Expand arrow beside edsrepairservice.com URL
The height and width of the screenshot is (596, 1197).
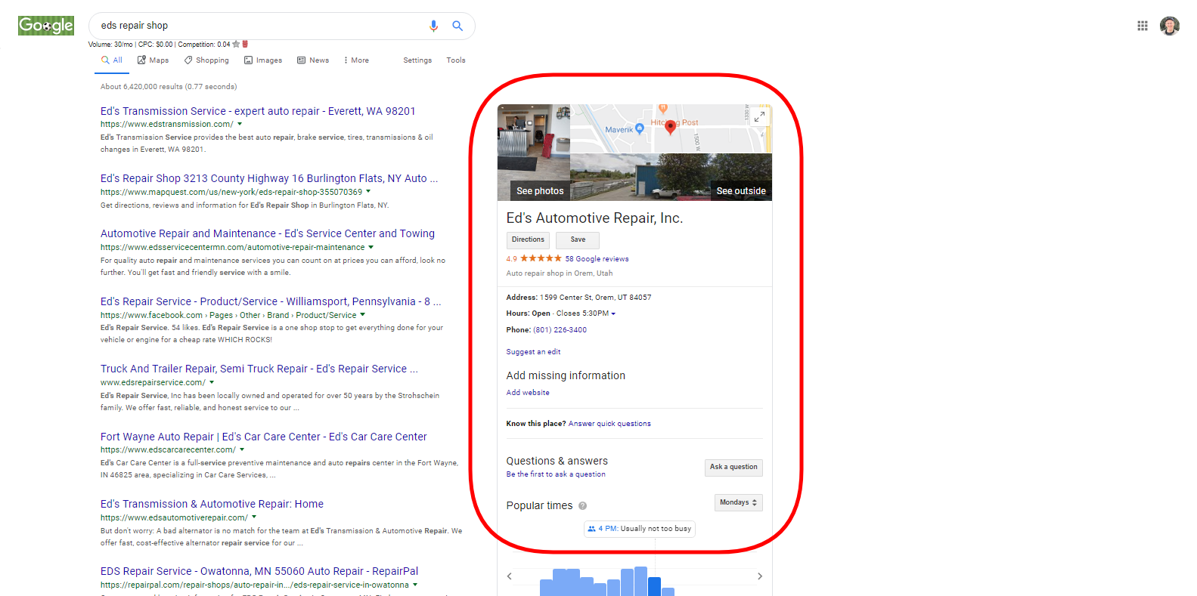[212, 382]
